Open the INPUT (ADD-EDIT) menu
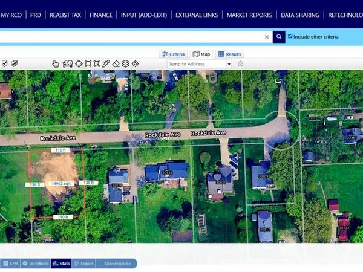 coord(144,15)
